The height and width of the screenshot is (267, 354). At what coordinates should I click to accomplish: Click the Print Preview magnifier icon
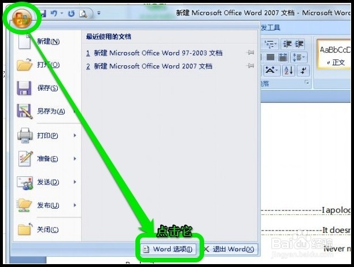coord(83,14)
